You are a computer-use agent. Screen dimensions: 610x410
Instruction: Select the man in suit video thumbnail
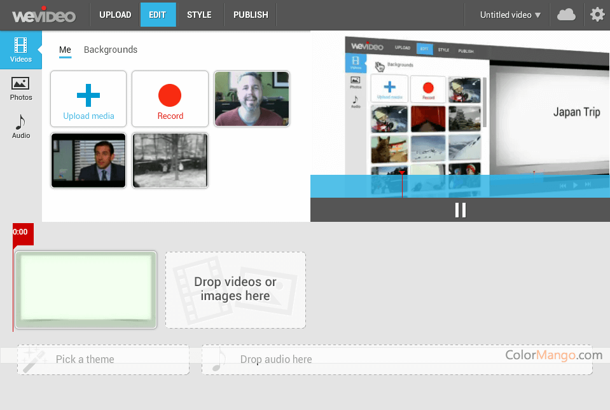[88, 160]
